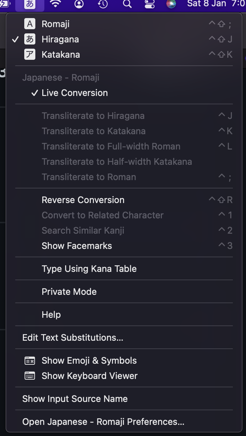This screenshot has width=246, height=436.
Task: Select the checked Hiragana input mode
Action: [x=124, y=39]
